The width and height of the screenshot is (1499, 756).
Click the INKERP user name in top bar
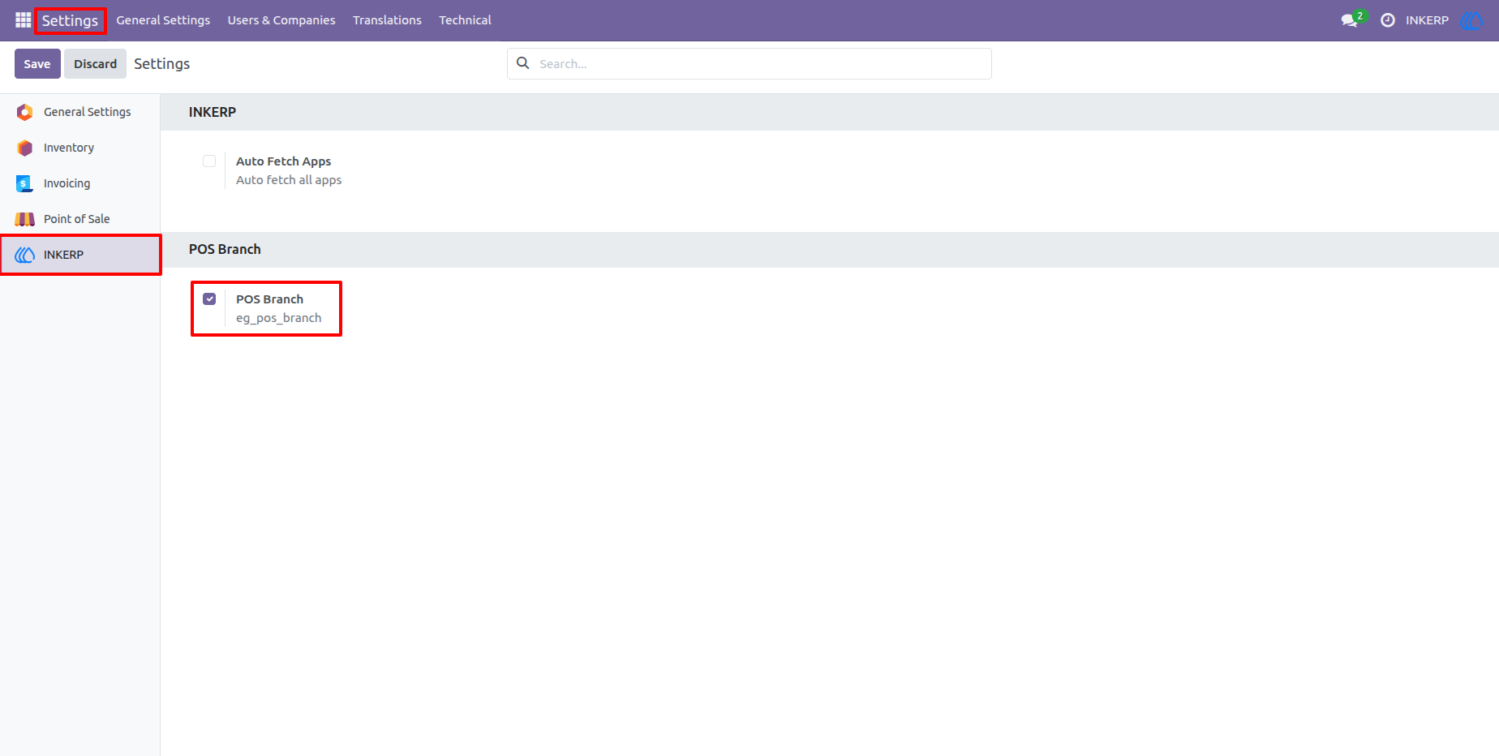1427,20
